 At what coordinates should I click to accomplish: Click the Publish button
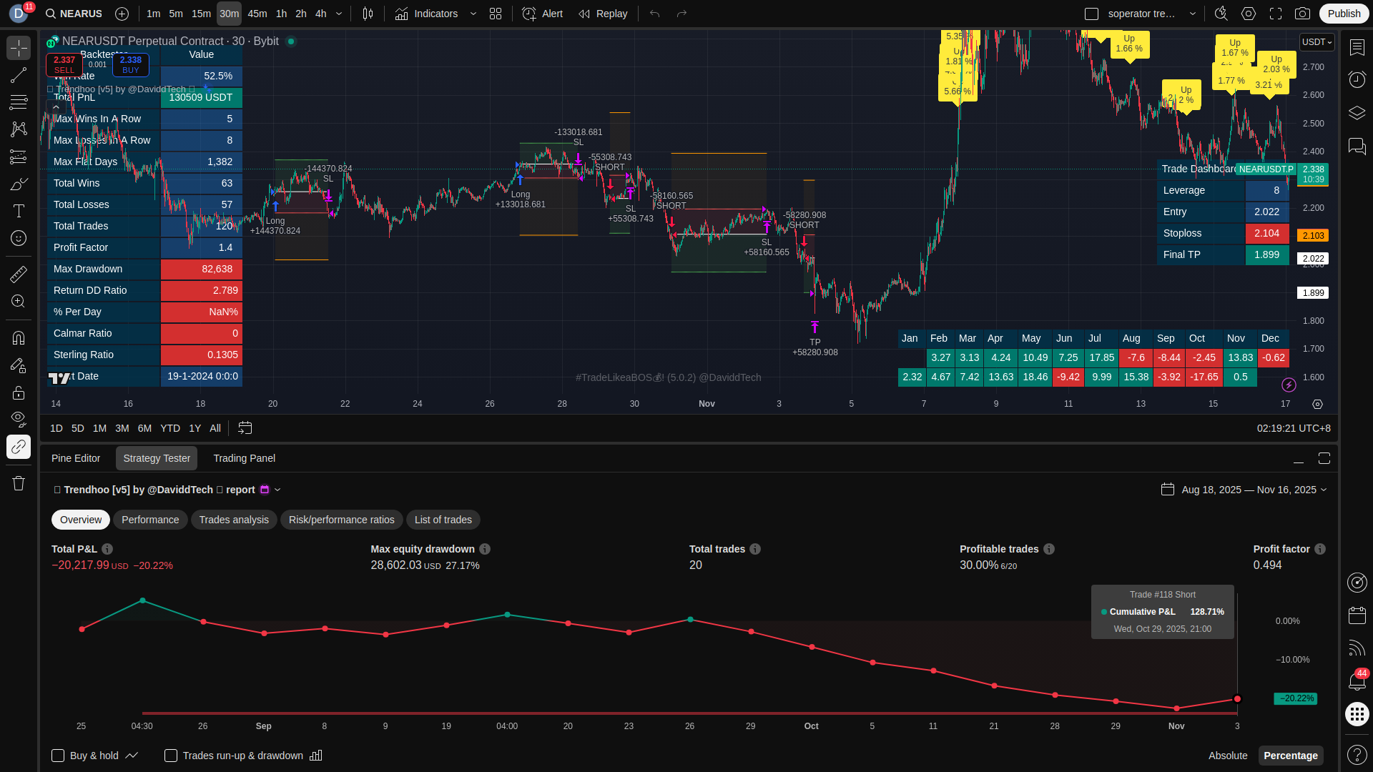[1344, 14]
